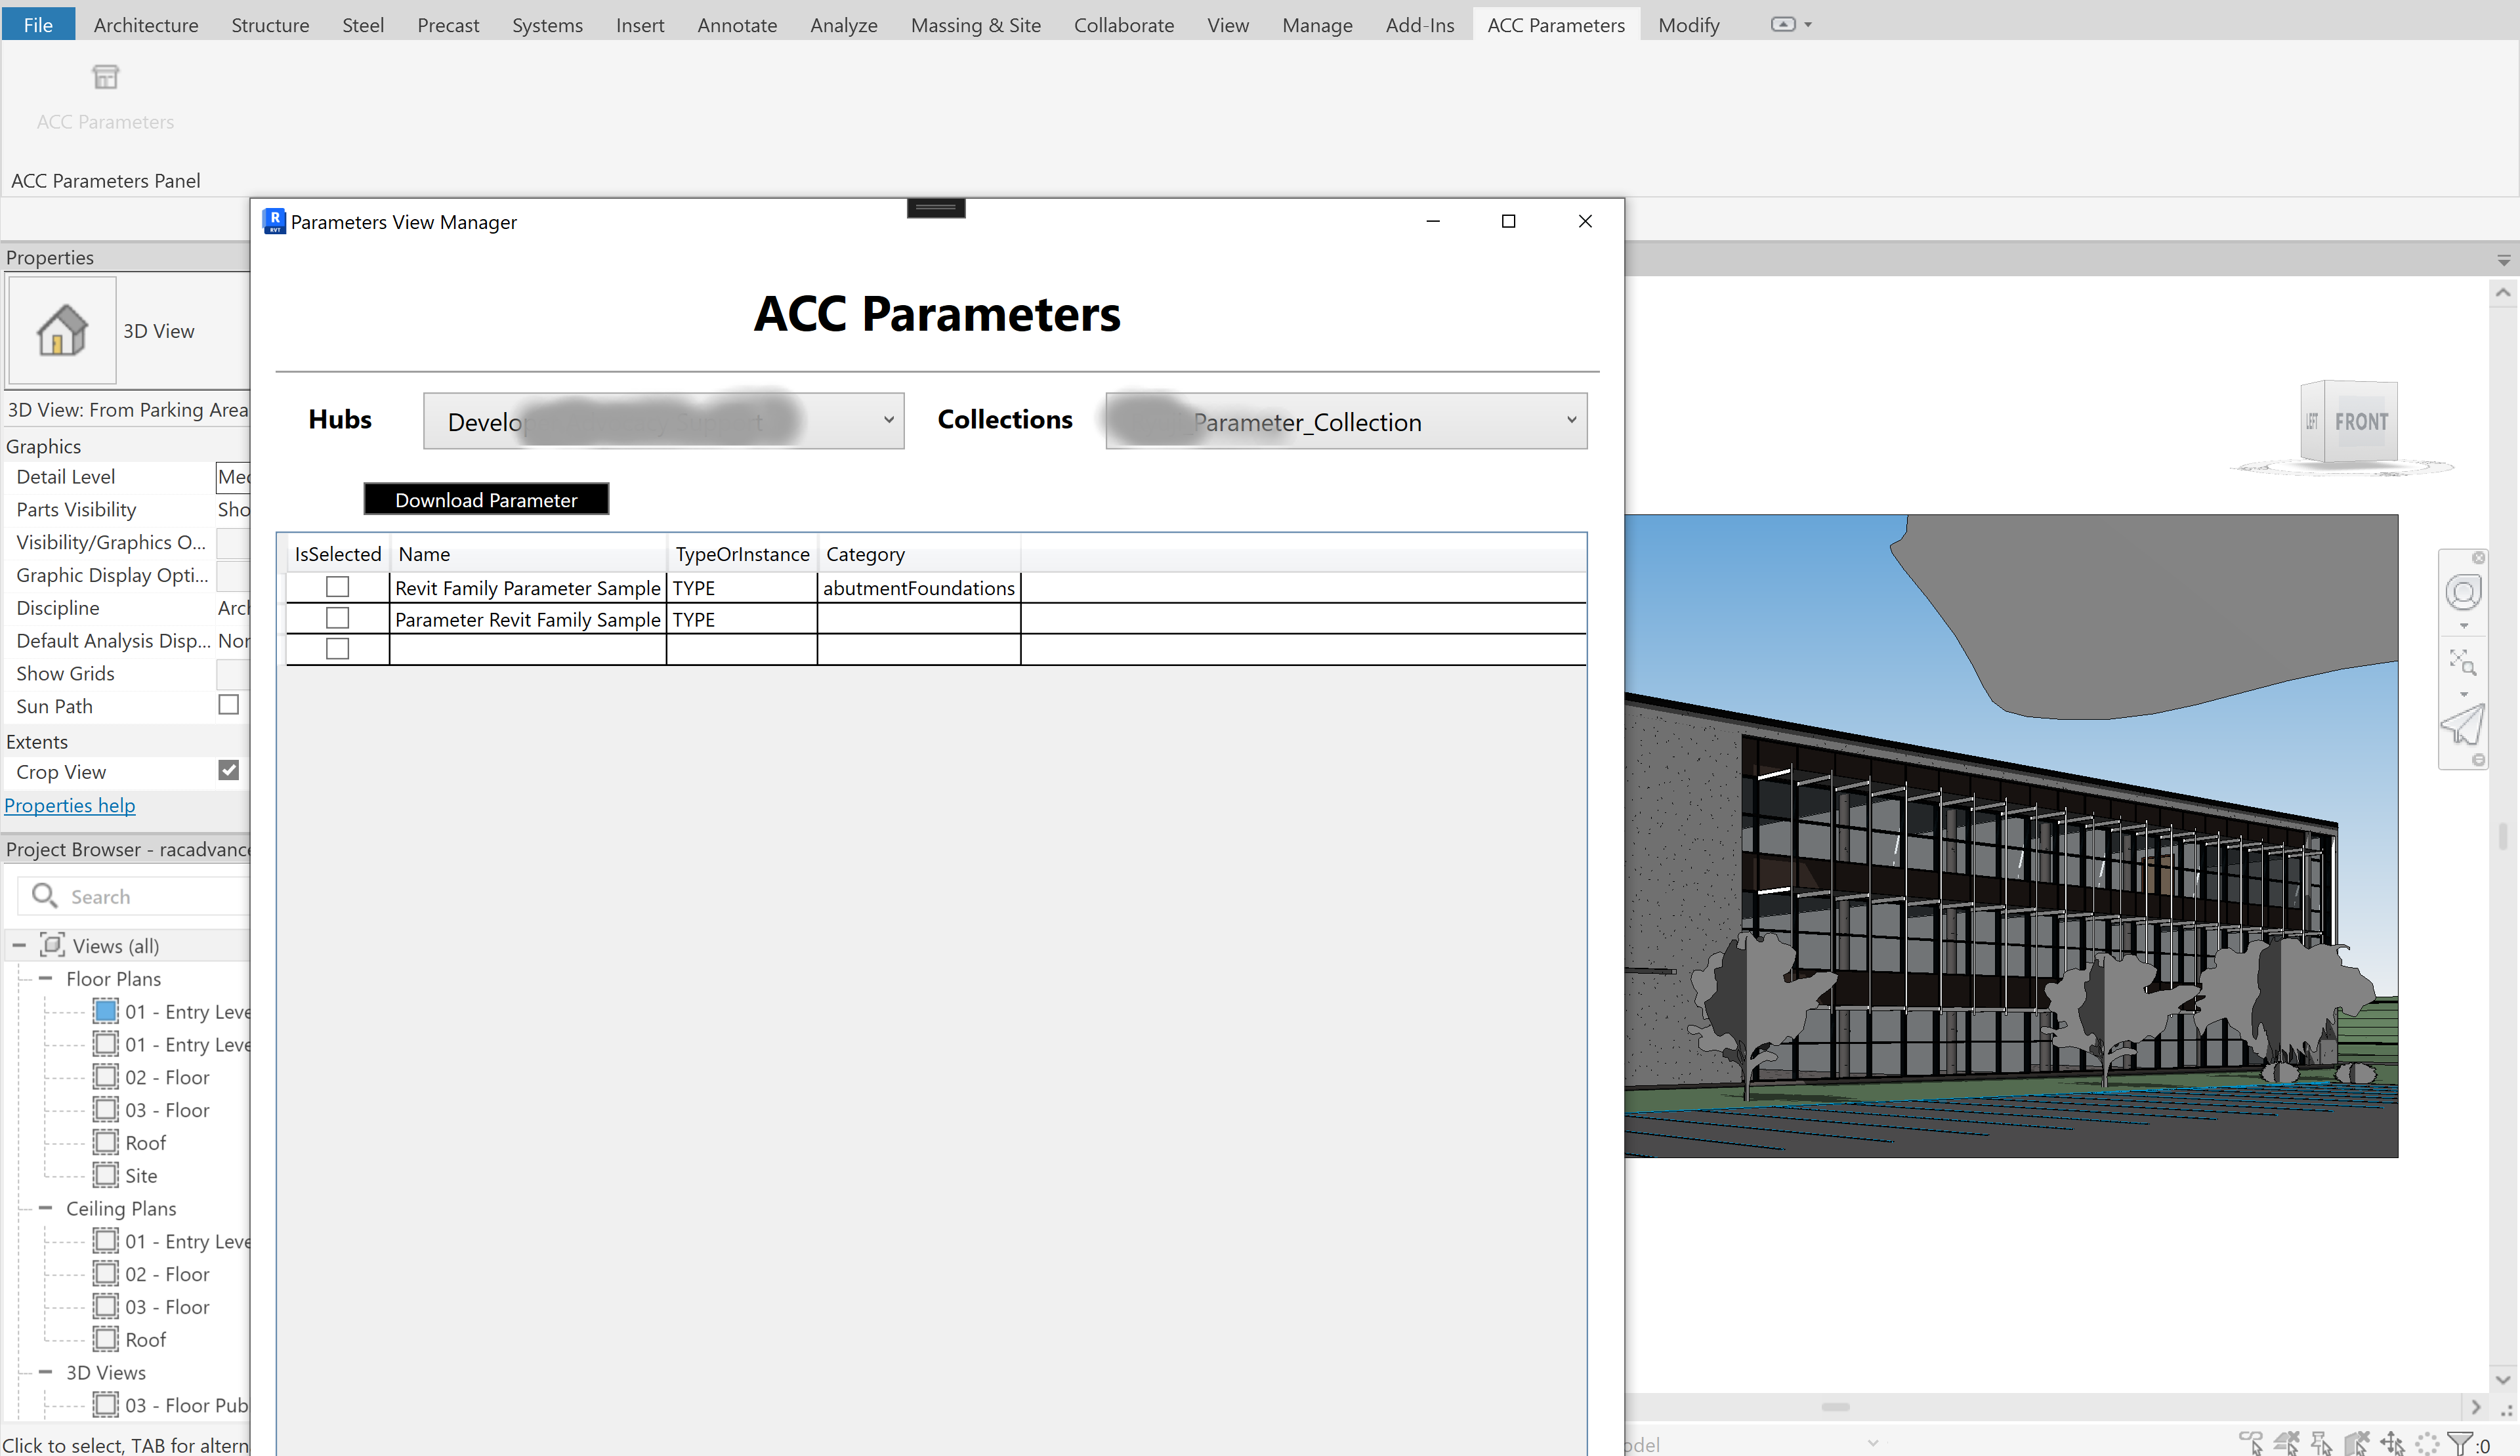Image resolution: width=2520 pixels, height=1456 pixels.
Task: Click the Sun Path toggle icon
Action: coord(227,705)
